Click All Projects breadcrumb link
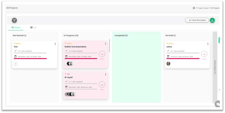 coord(215,8)
